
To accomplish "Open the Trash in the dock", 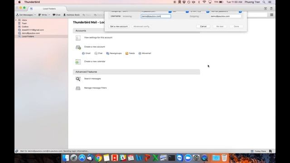I will pos(224,158).
